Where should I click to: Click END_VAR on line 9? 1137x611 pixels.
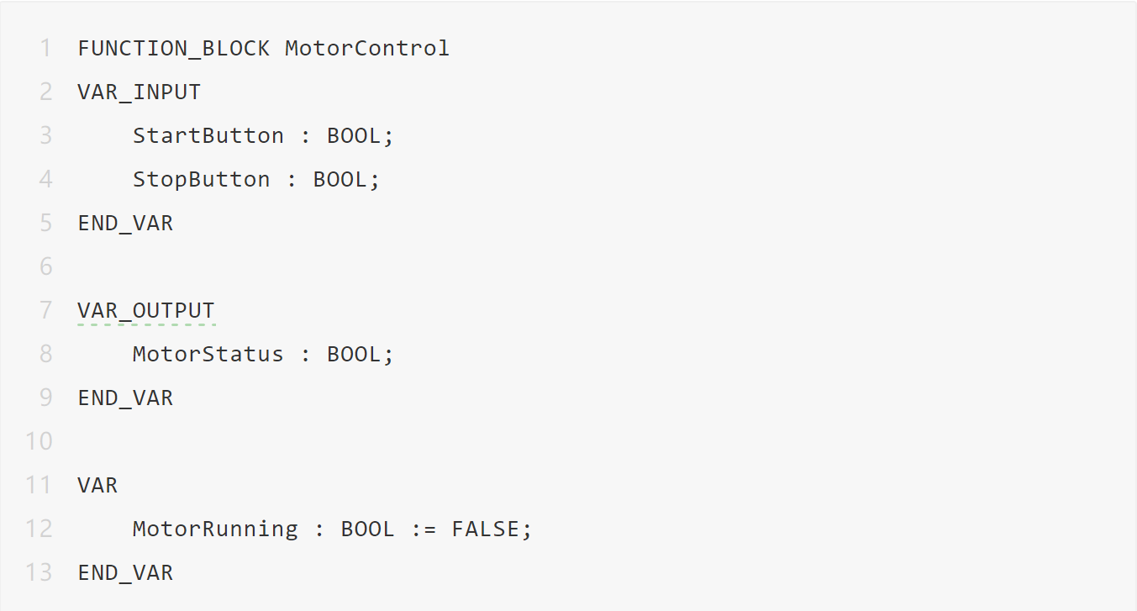[x=125, y=398]
